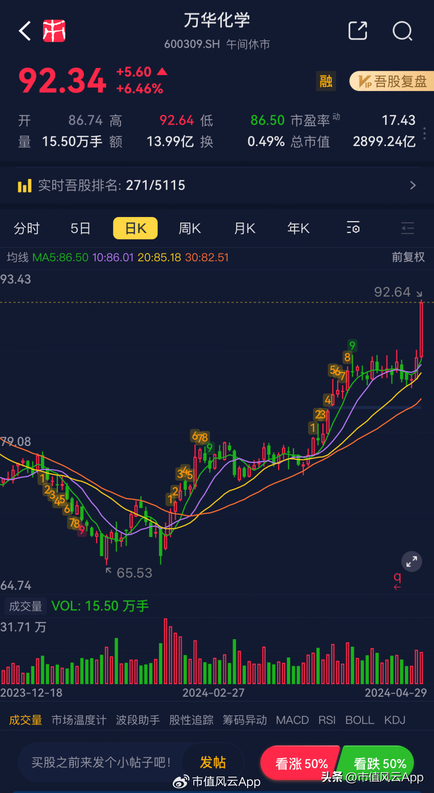Click the red app logo icon
The image size is (434, 793).
coord(54,31)
